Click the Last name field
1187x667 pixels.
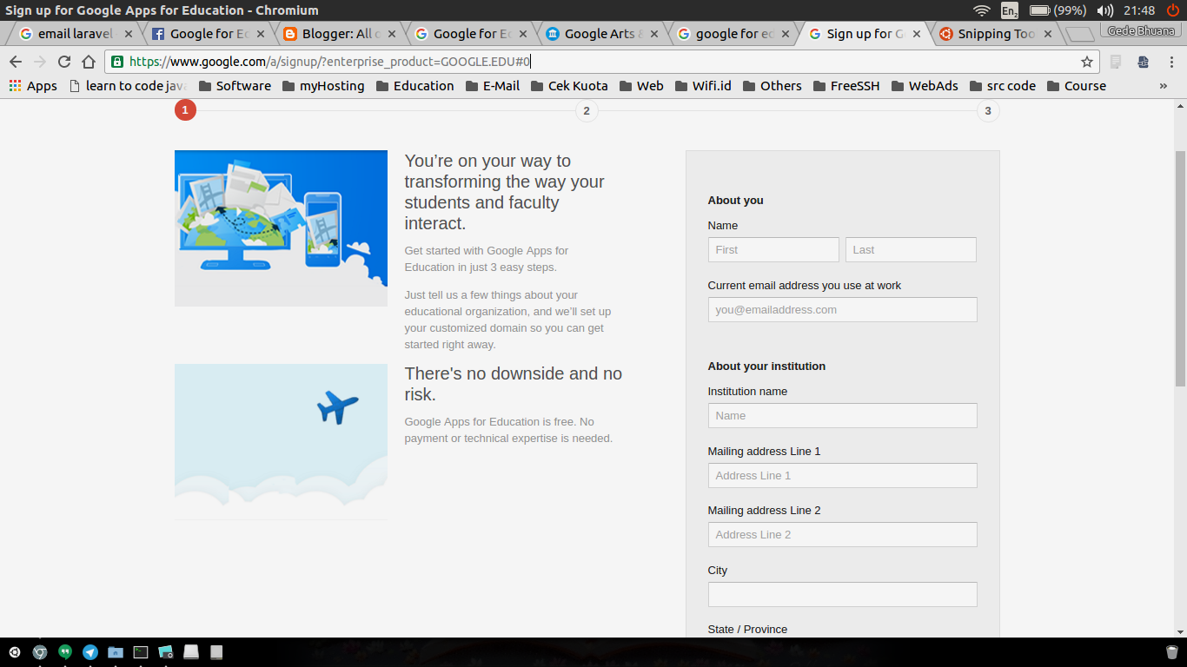click(911, 249)
